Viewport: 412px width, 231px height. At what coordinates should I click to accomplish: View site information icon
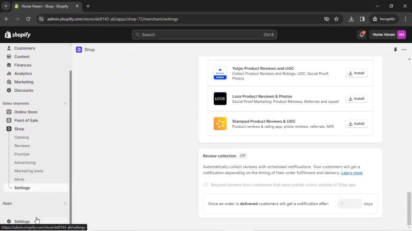[x=41, y=19]
